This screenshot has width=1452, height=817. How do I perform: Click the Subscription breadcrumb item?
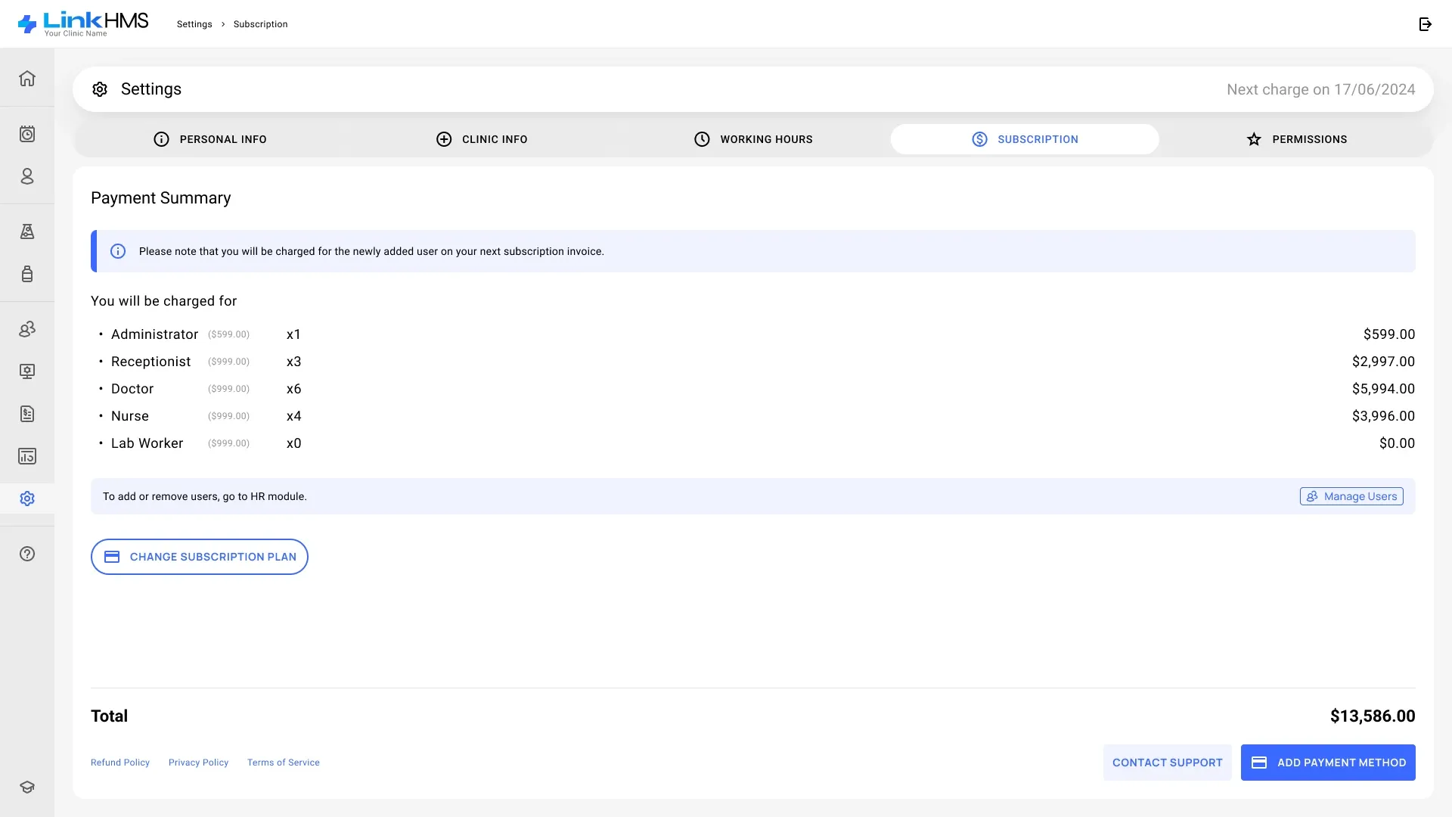[261, 24]
